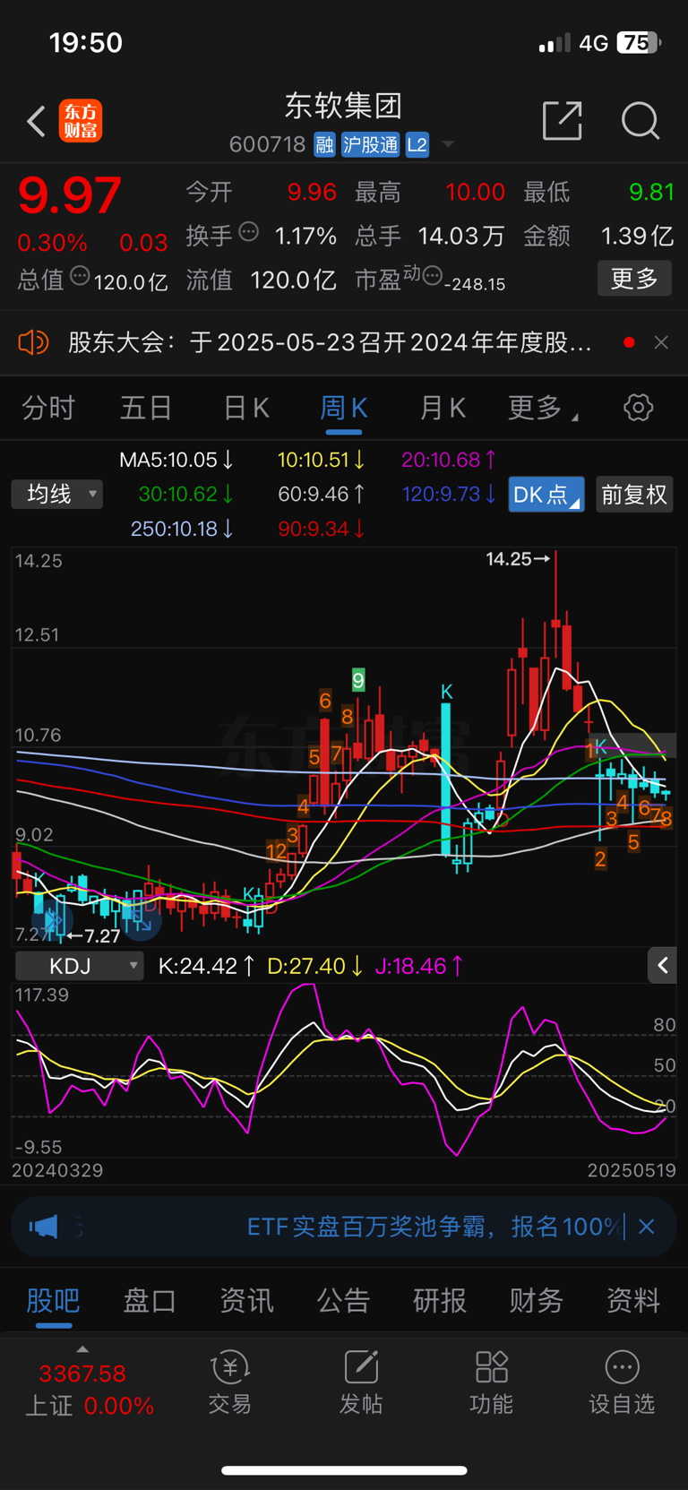Tap the 沪股通 badge
The image size is (688, 1490).
tap(370, 144)
